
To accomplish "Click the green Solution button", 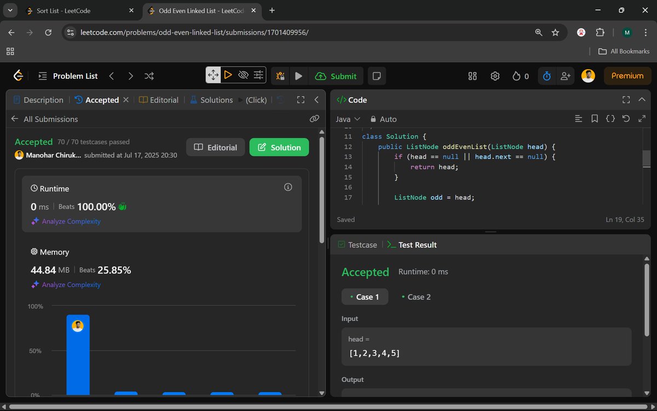I will [279, 147].
